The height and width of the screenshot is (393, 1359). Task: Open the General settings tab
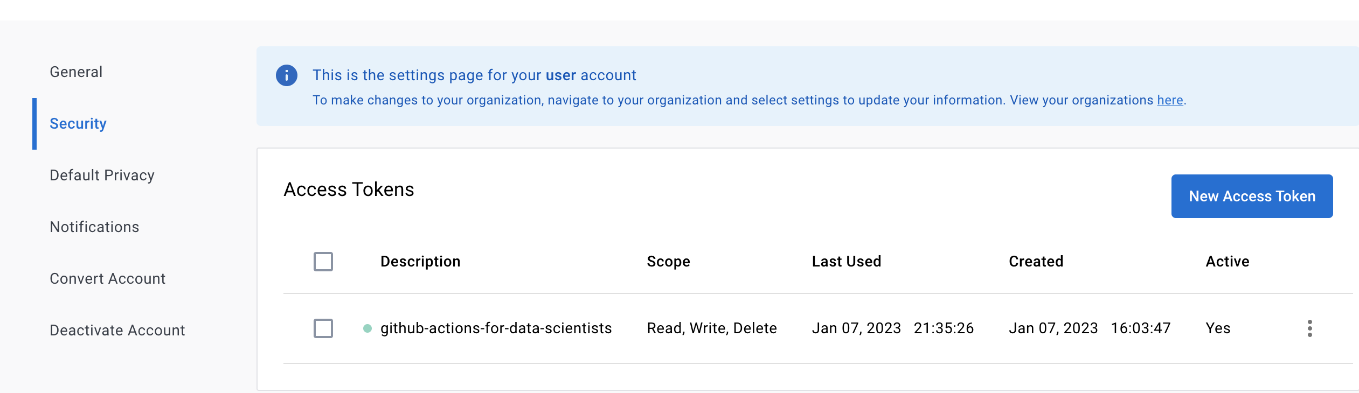pos(76,72)
